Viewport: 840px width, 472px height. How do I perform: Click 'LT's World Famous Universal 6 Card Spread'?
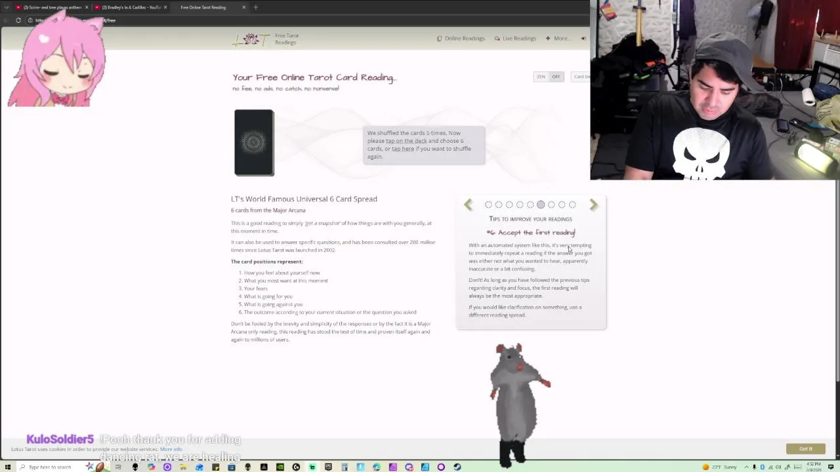coord(304,199)
